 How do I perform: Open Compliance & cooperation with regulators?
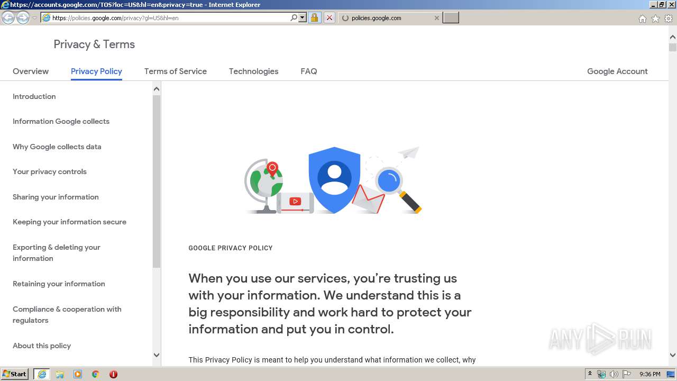coord(67,315)
